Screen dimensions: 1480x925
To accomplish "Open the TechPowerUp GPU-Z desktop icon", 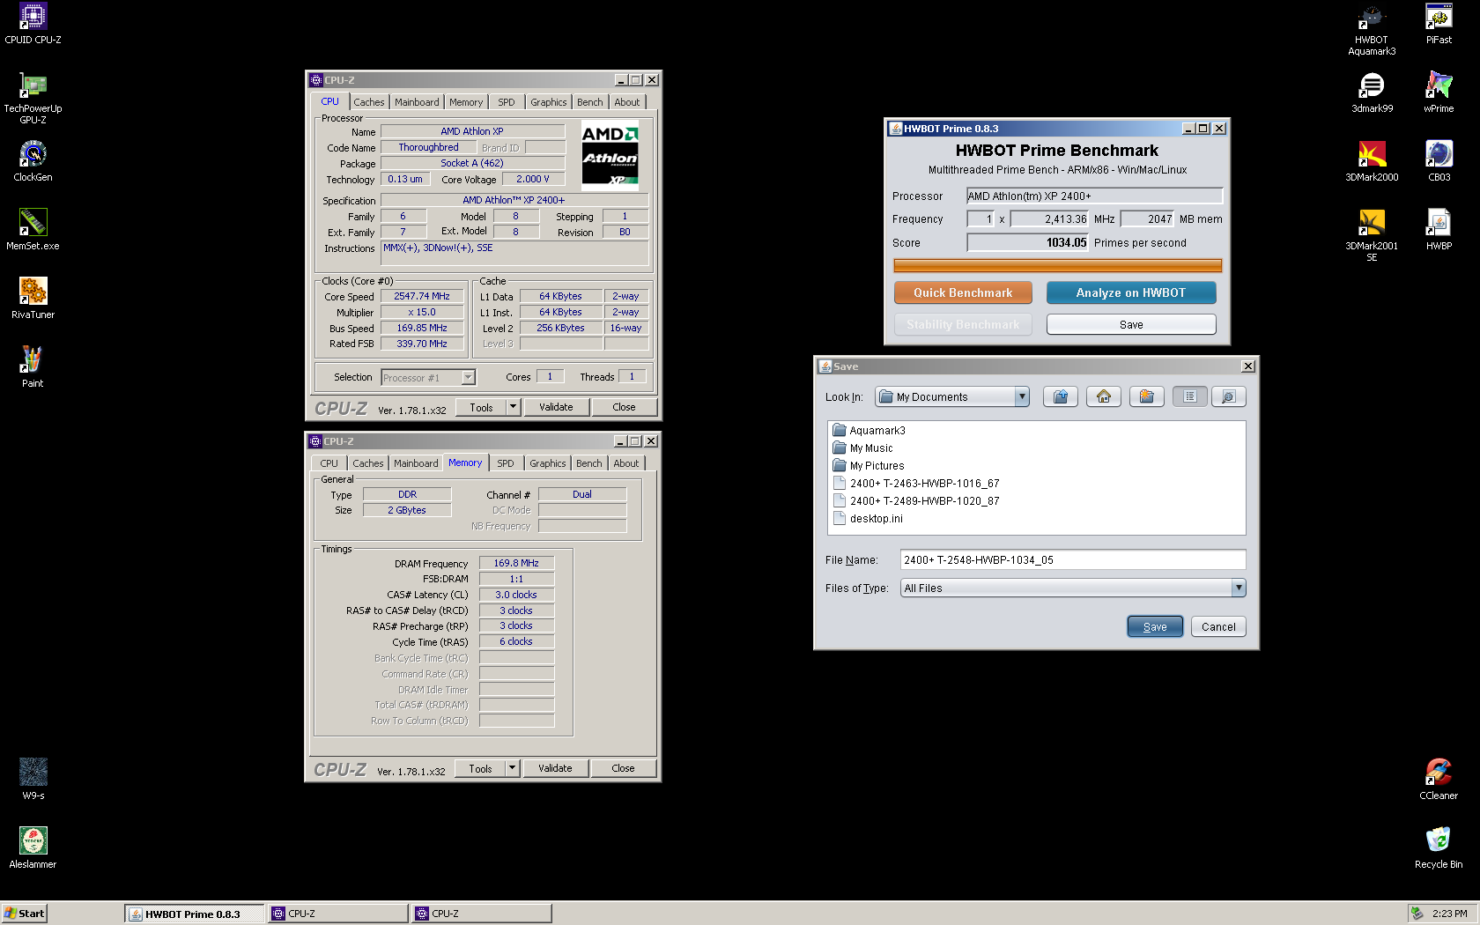I will coord(33,97).
